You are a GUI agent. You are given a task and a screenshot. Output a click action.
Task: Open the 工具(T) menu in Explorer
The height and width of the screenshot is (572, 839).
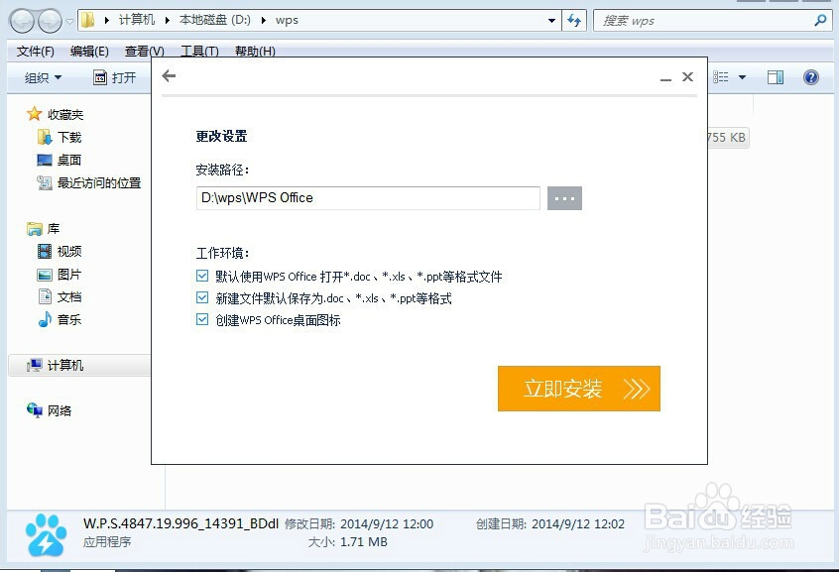click(199, 52)
